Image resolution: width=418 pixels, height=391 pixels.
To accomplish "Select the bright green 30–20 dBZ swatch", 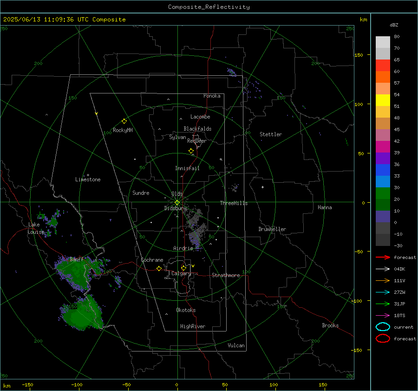I will click(x=383, y=193).
